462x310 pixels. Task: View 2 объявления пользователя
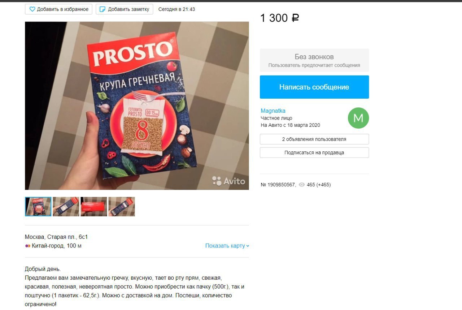[314, 139]
